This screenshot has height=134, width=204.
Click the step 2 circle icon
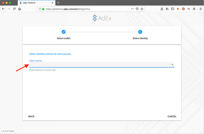[x=140, y=32]
